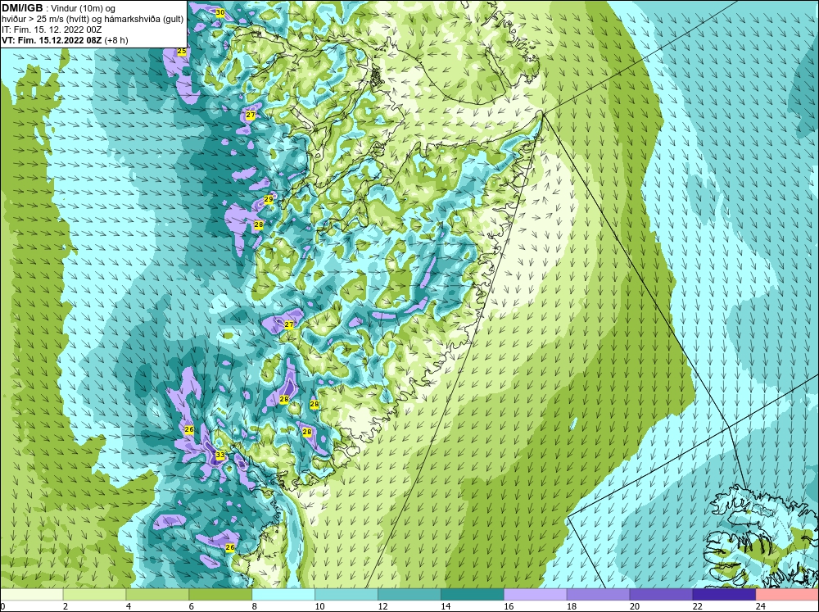Click the legend scale number 2

[x=66, y=606]
